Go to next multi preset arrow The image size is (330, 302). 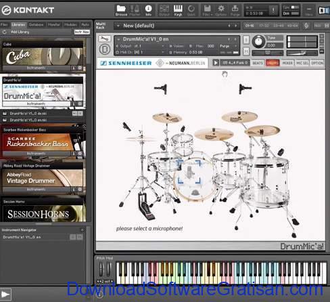[x=236, y=26]
